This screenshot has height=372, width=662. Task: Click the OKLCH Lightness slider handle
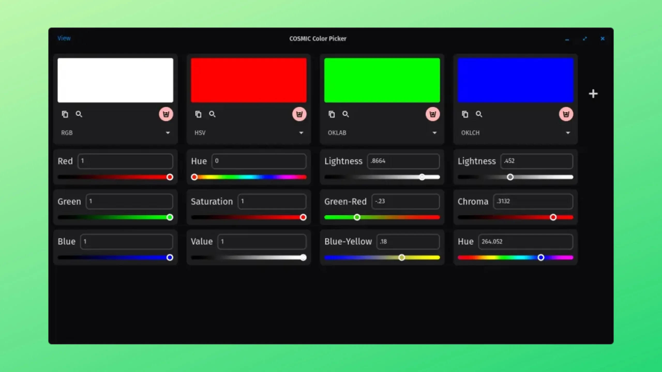point(510,177)
